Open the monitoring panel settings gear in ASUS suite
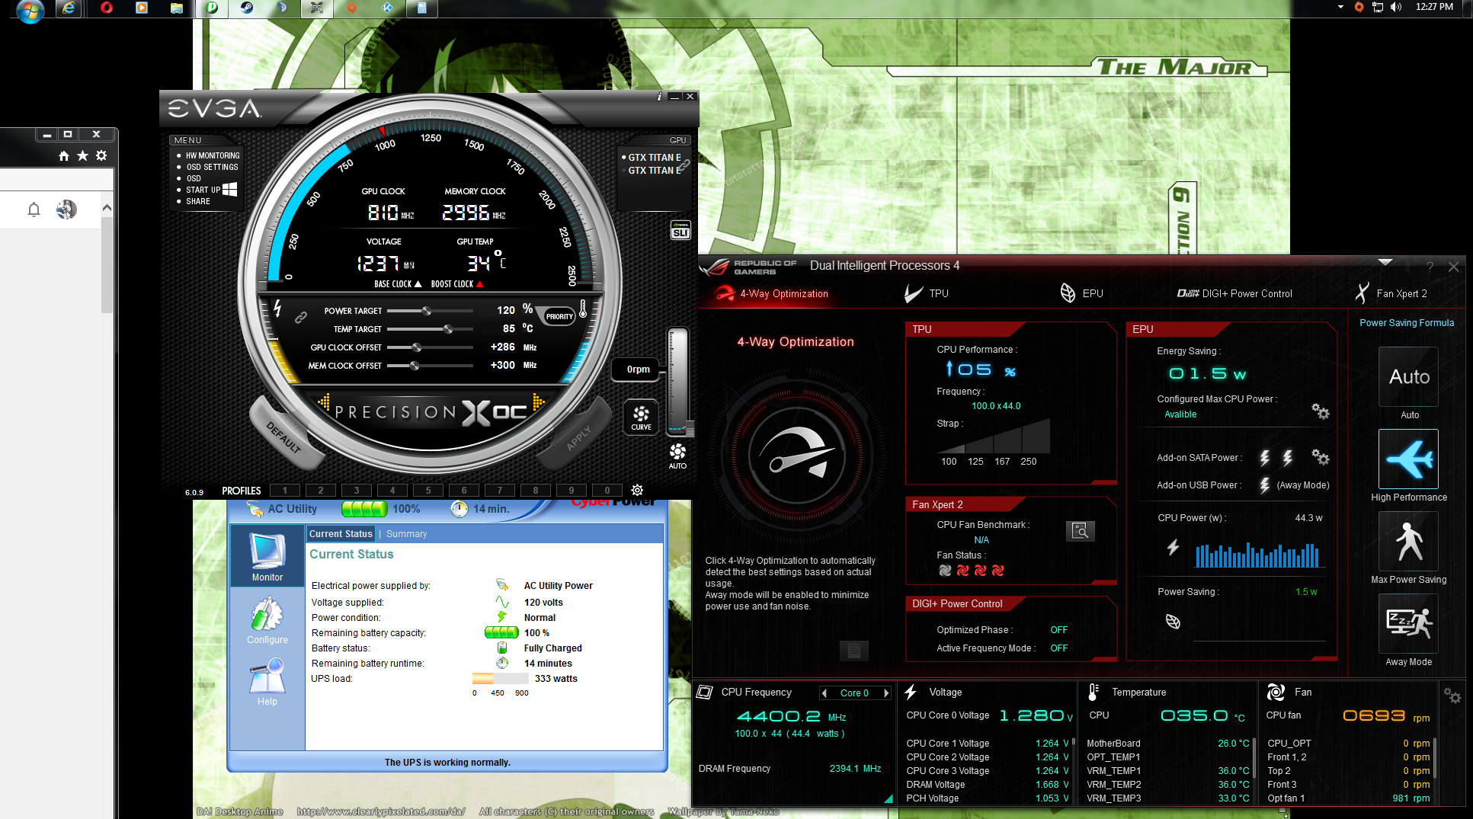 [1452, 695]
